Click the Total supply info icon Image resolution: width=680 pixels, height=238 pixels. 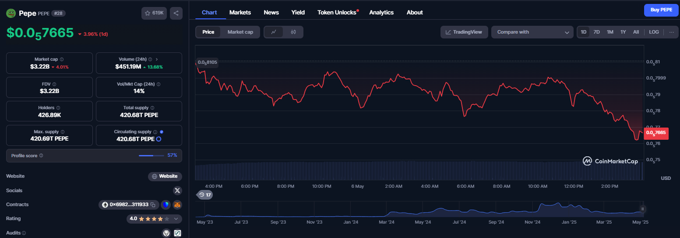pos(153,107)
